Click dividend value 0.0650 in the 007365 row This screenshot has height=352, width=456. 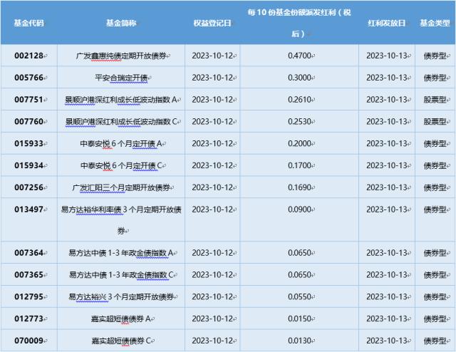click(299, 274)
